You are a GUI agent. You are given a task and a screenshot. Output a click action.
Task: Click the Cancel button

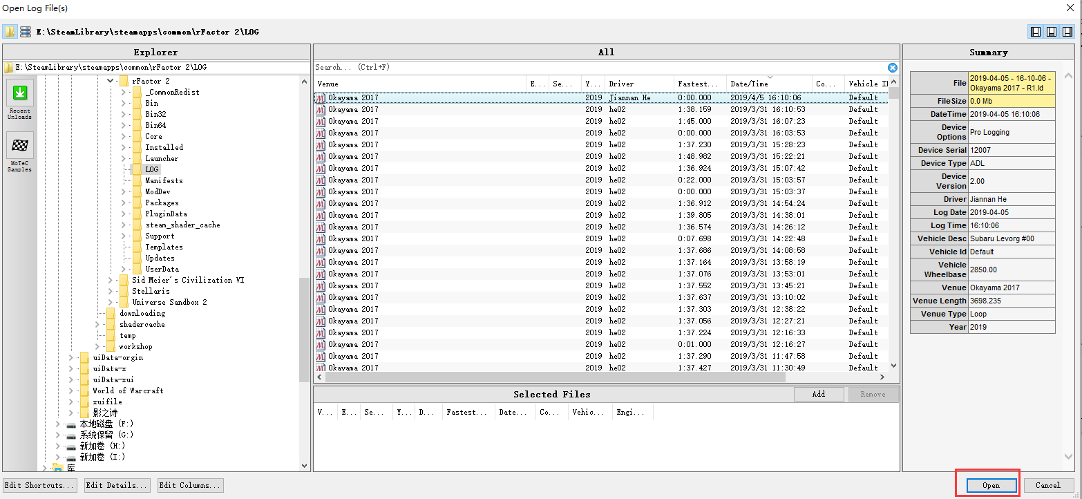click(x=1048, y=485)
